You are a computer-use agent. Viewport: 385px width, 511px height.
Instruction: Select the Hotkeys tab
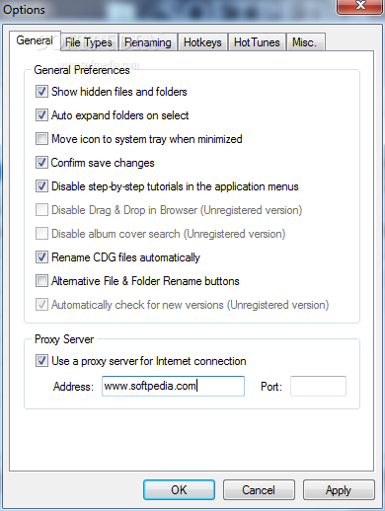[x=202, y=42]
